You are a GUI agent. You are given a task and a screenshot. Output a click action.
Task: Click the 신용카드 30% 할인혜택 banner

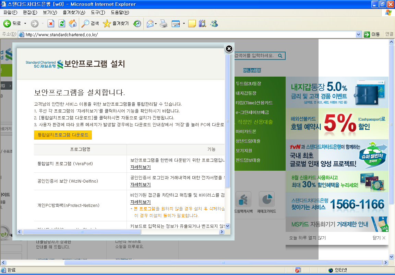pyautogui.click(x=337, y=182)
